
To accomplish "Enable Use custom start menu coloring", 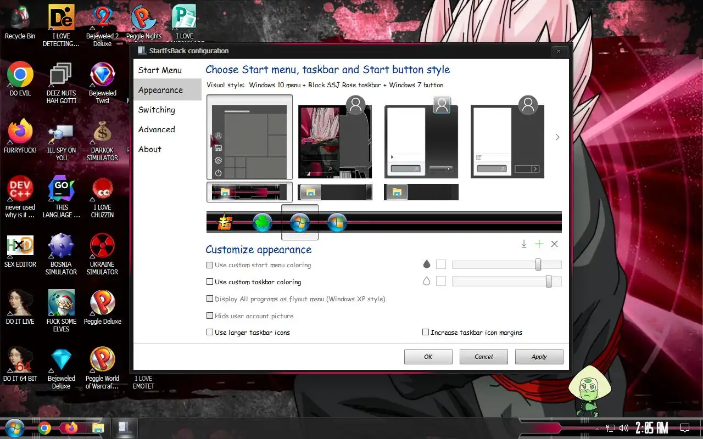I will pos(259,265).
